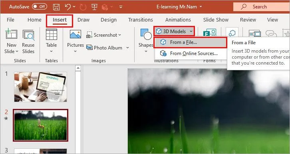The width and height of the screenshot is (290, 154).
Task: Open the Draw tab
Action: coord(83,20)
